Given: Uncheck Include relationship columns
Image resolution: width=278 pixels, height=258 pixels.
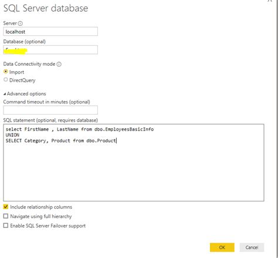Looking at the screenshot, I should click(x=6, y=206).
